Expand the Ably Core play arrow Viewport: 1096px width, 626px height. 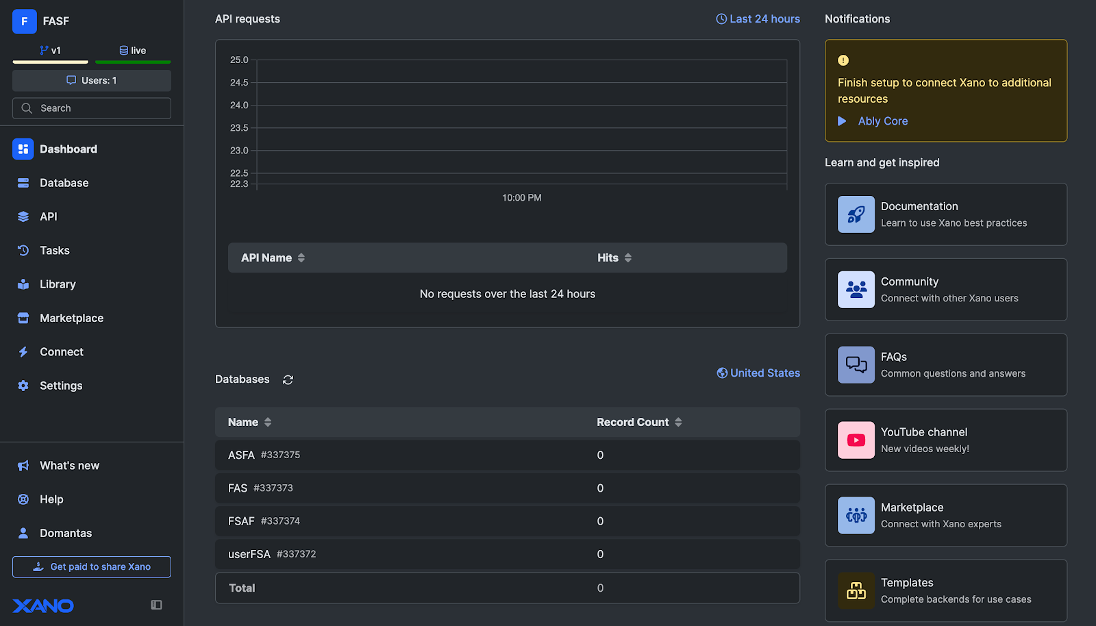842,121
